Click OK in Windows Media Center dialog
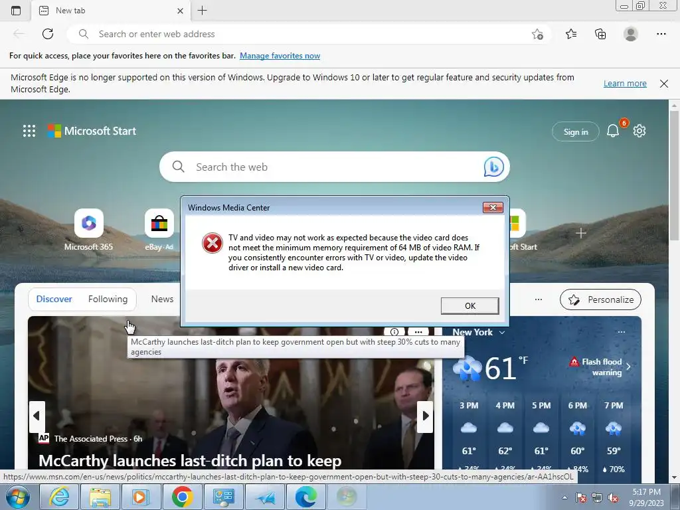This screenshot has height=510, width=680. point(470,305)
